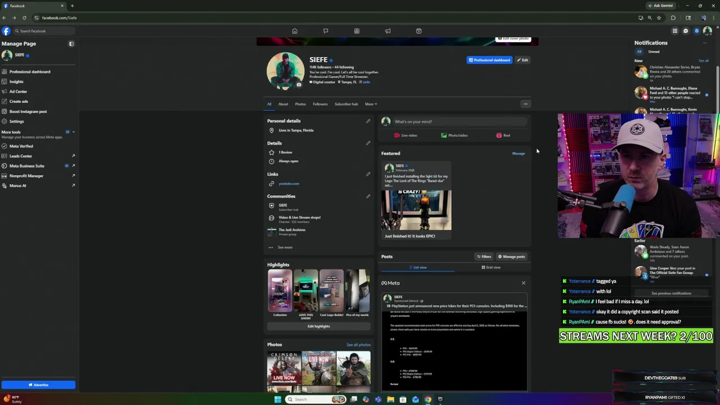The width and height of the screenshot is (720, 405).
Task: Click the Edit profile button
Action: pos(523,60)
